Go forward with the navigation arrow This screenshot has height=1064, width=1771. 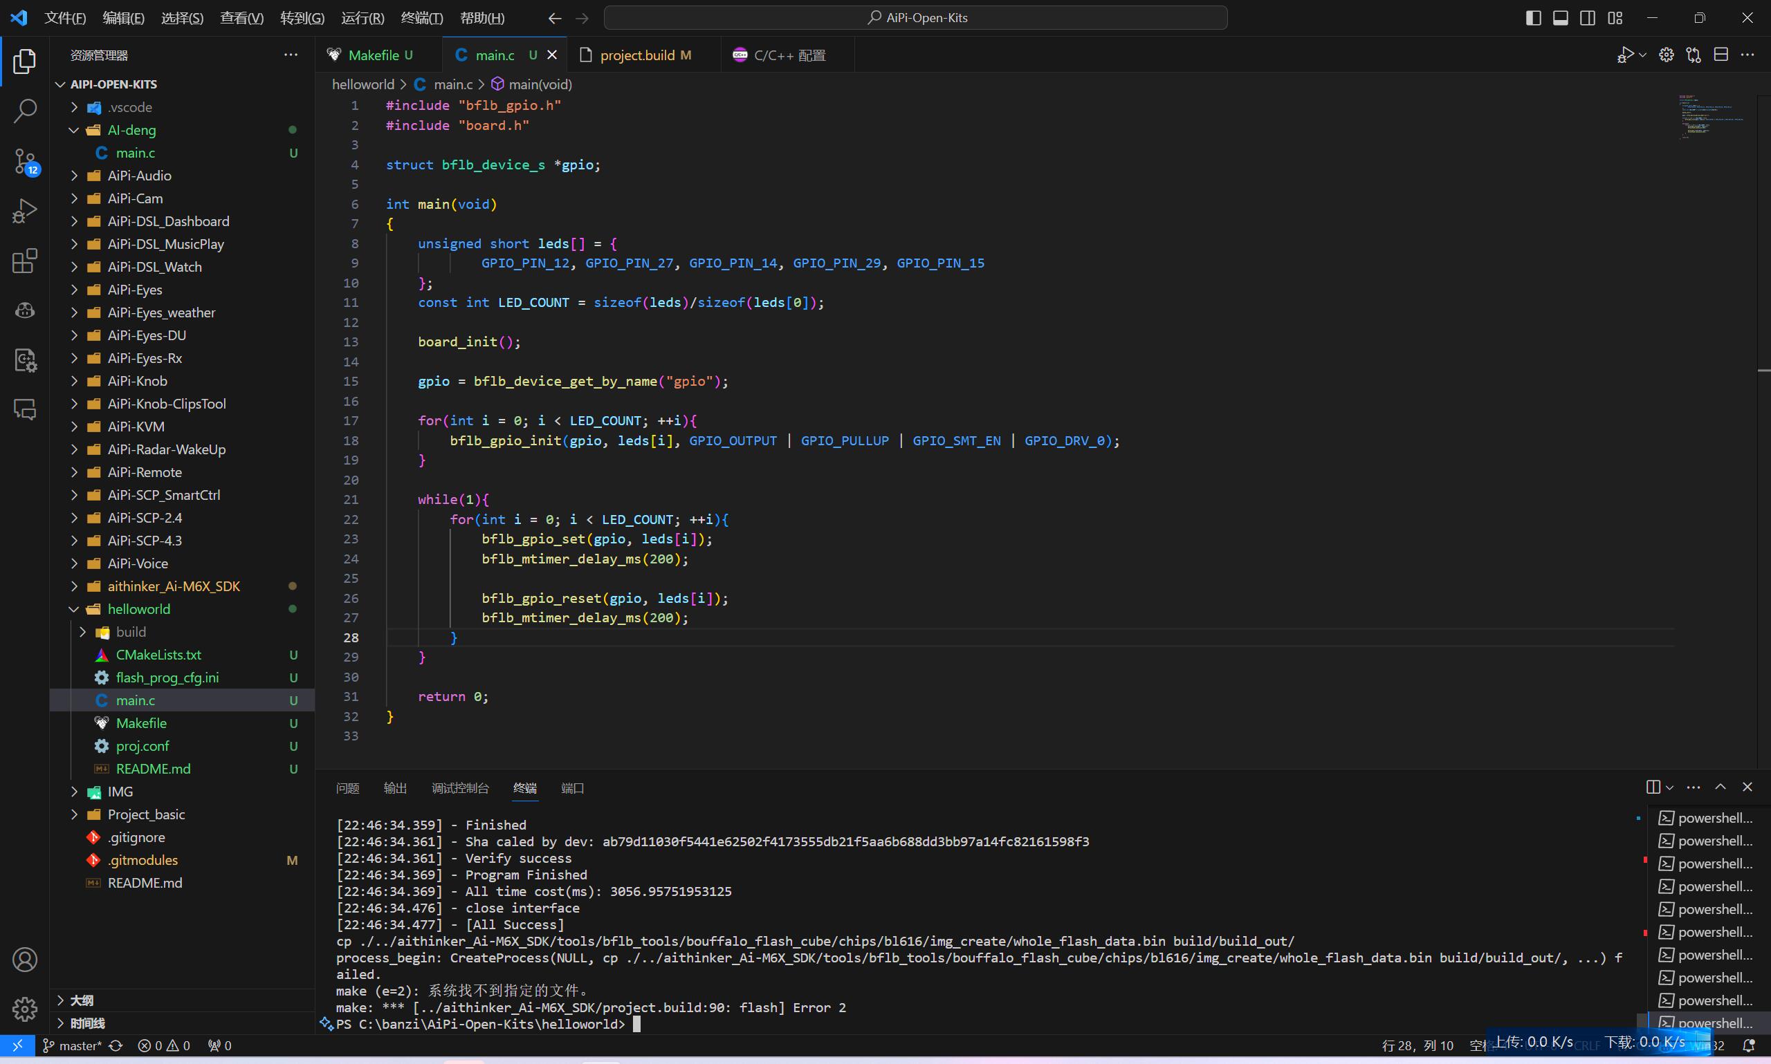(x=582, y=18)
